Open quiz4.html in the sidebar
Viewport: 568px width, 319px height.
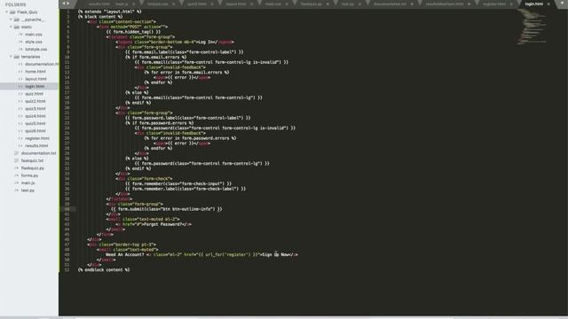pyautogui.click(x=35, y=116)
